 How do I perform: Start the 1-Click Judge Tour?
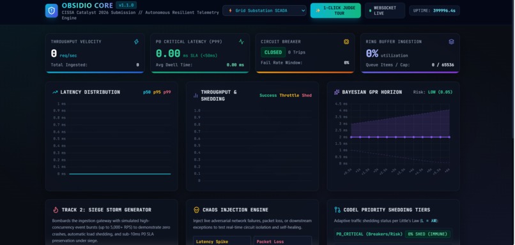(335, 10)
